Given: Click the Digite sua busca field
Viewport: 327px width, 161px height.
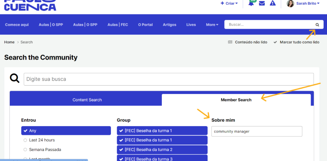Looking at the screenshot, I should click(168, 79).
